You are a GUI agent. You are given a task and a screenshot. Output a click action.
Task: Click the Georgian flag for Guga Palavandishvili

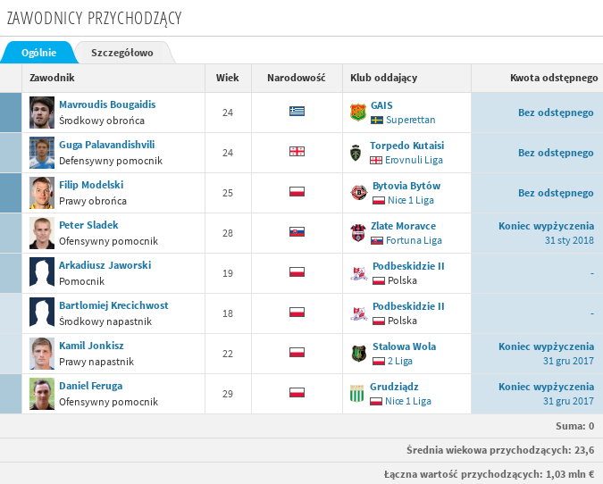(297, 152)
